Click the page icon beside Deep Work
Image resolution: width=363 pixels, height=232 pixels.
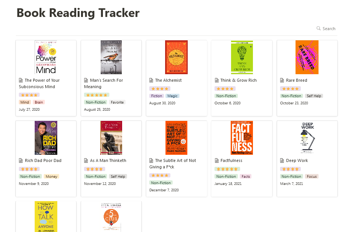pos(282,160)
